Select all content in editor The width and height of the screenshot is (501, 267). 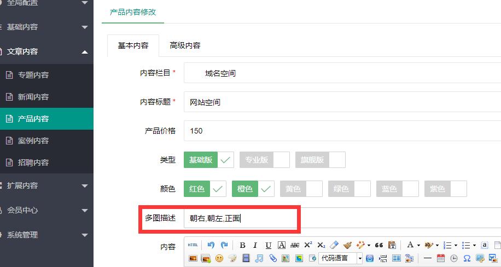tap(484, 245)
